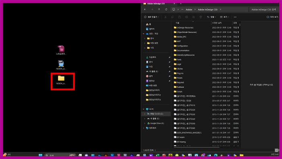Switch to details view with the status bar icon

tap(276, 150)
